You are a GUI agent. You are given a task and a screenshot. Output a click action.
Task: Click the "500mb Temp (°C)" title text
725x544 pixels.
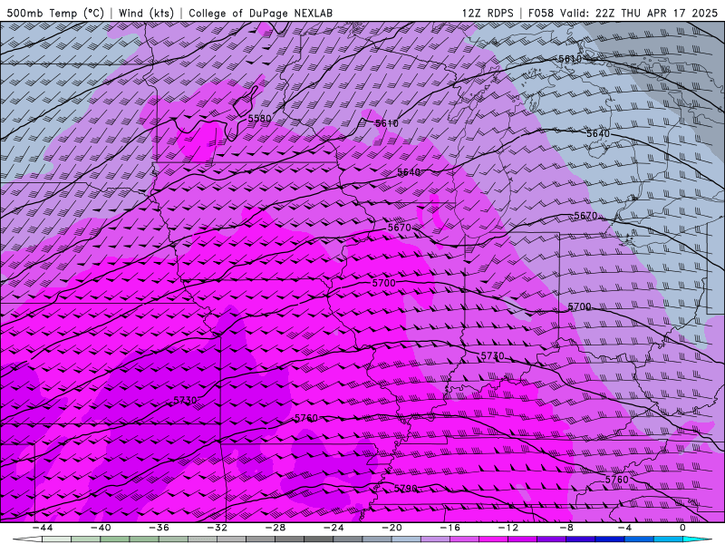tap(55, 13)
